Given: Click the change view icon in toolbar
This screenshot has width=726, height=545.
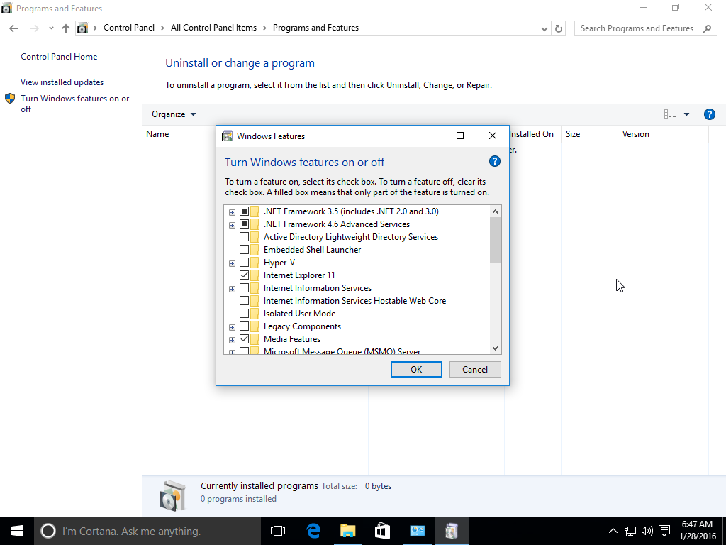Looking at the screenshot, I should [x=670, y=114].
